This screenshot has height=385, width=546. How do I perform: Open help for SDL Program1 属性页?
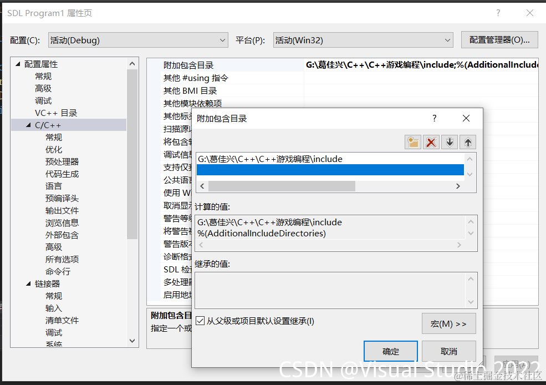[x=498, y=13]
